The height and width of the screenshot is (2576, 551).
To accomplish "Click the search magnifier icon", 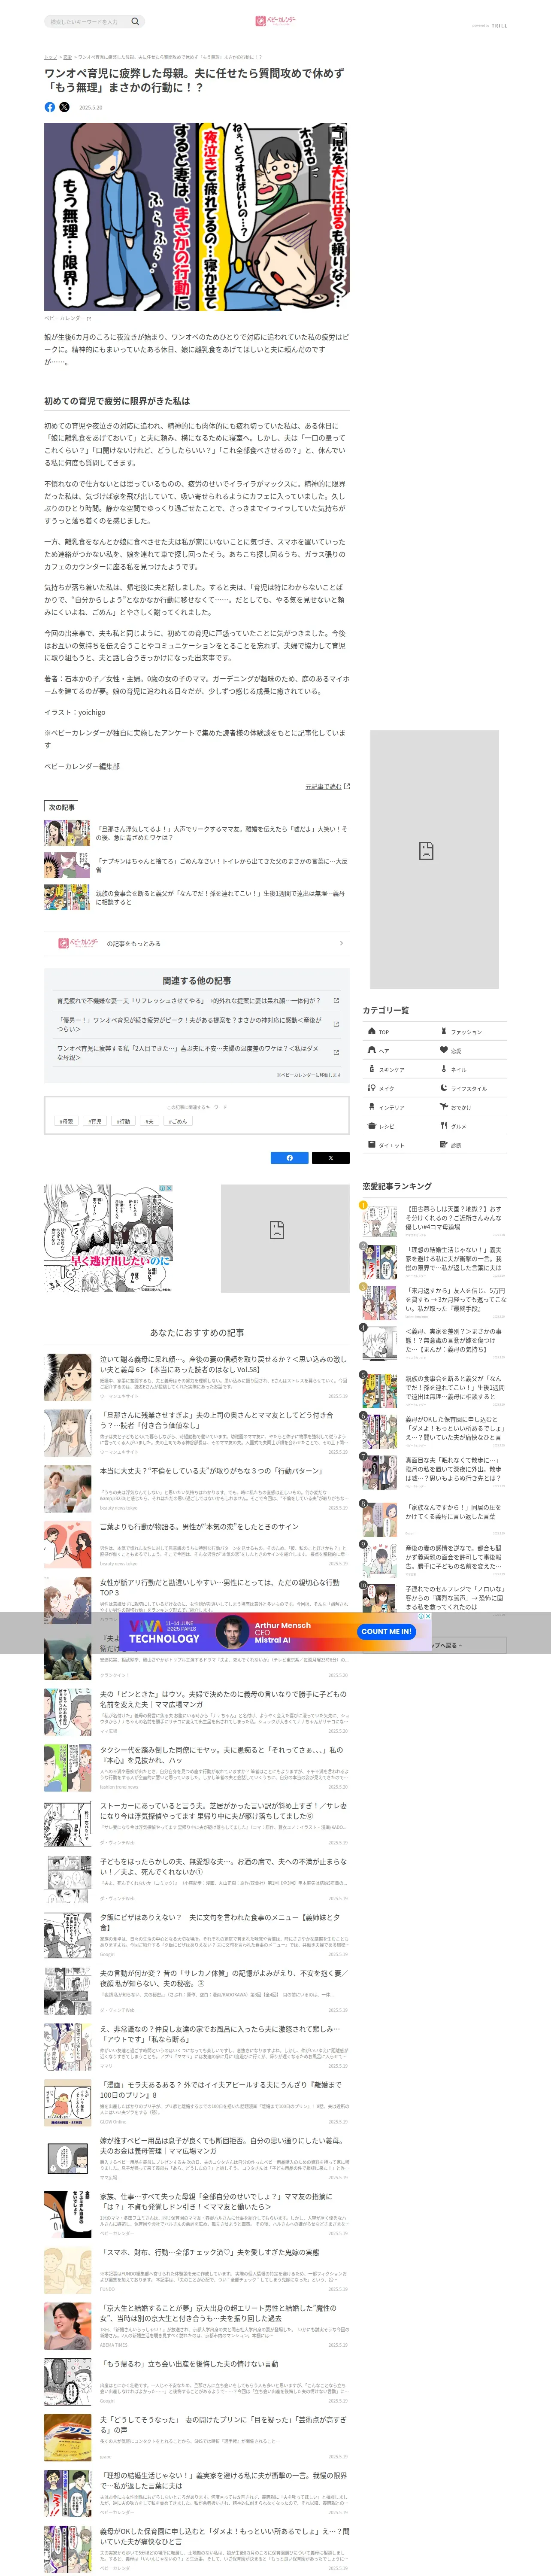I will pos(135,21).
